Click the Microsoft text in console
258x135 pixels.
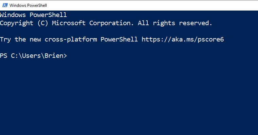[69, 23]
